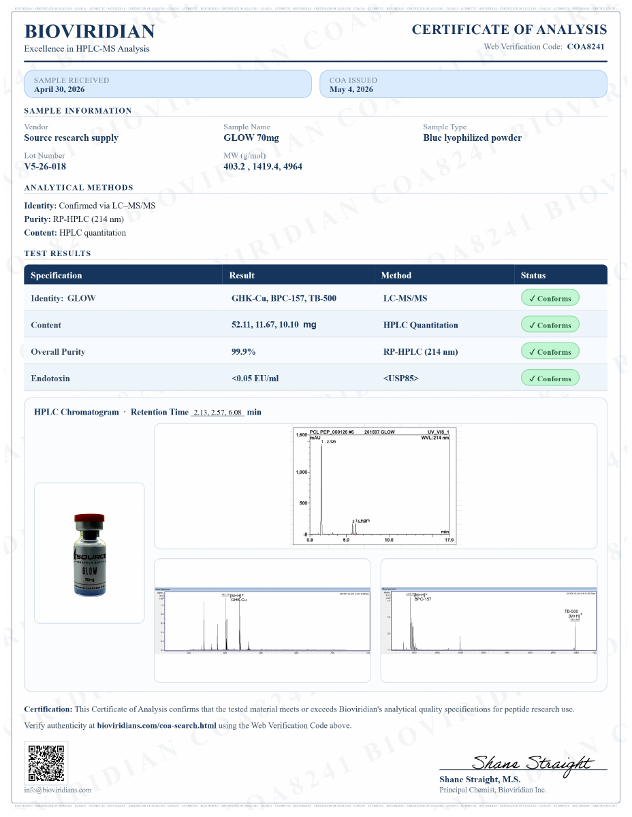Click the BIOVIRIDIAN logo heading

tap(89, 31)
